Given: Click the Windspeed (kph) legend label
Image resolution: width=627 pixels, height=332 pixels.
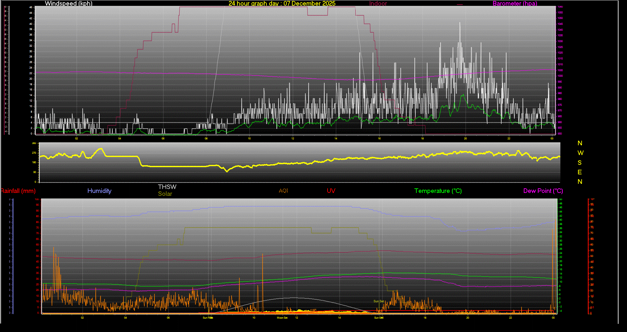Looking at the screenshot, I should pyautogui.click(x=69, y=4).
